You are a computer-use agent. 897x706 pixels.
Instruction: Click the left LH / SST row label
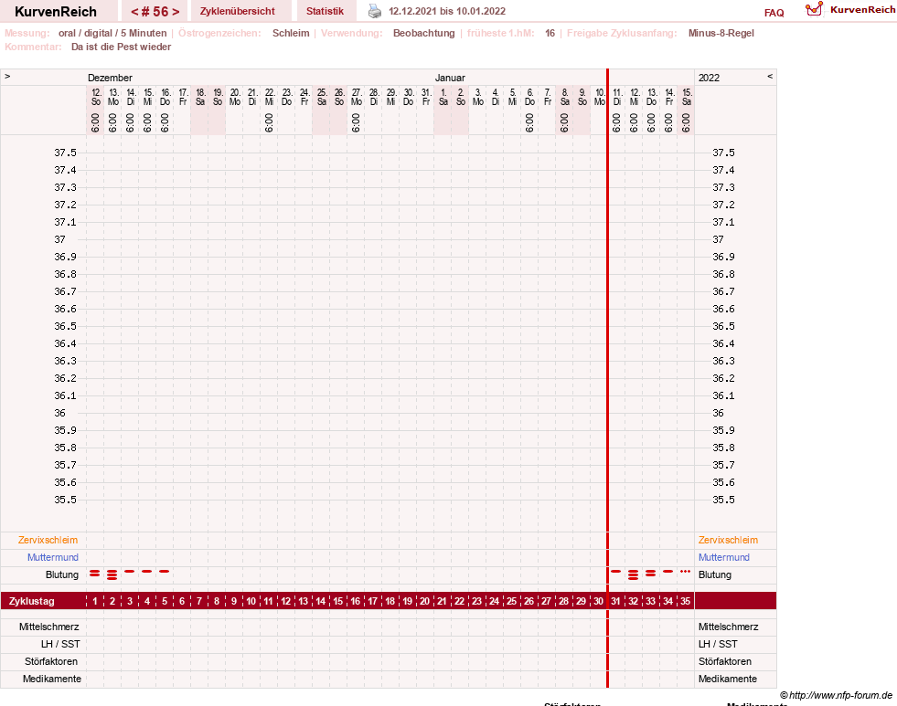[60, 644]
